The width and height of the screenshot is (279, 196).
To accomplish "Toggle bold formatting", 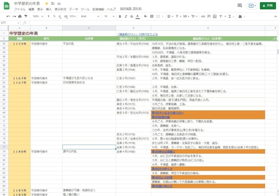I will pos(119,16).
